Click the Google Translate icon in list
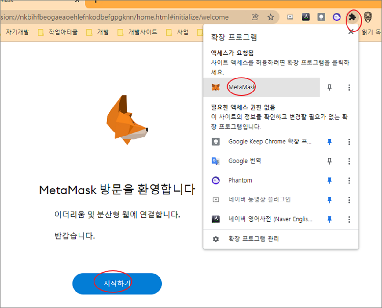 [216, 161]
